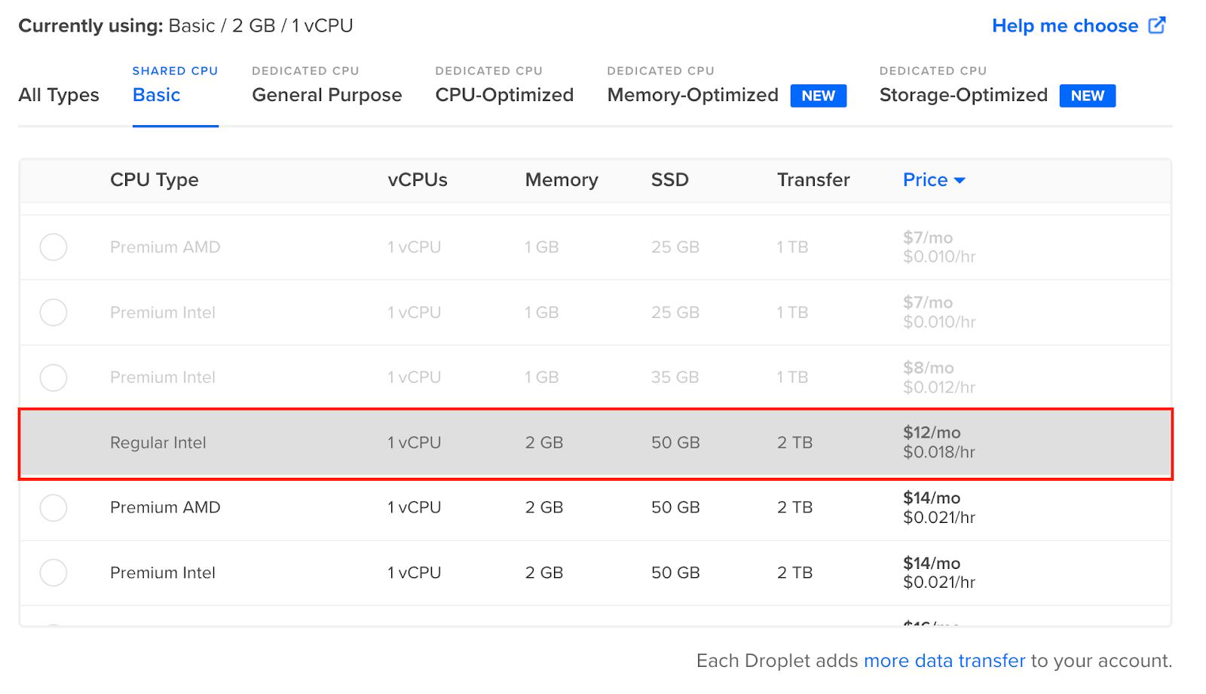Open the Help me choose link
The width and height of the screenshot is (1206, 694).
[1065, 26]
